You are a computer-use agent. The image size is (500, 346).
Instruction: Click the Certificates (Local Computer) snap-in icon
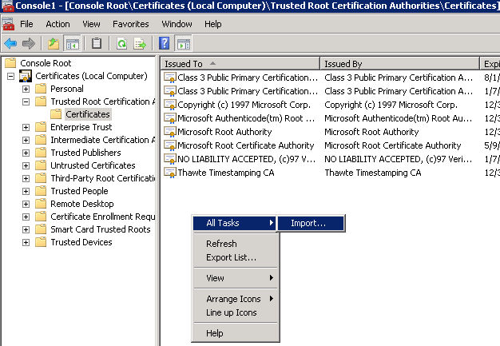pyautogui.click(x=26, y=76)
